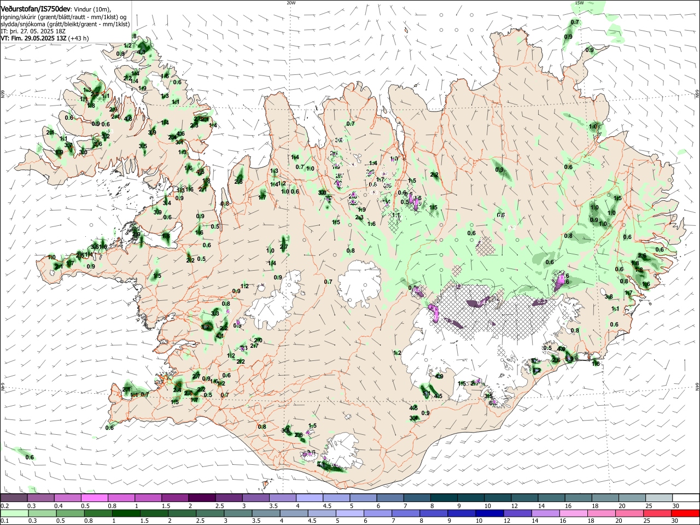Pick the snow legend swatch between 3 and 3.5

pos(255,498)
